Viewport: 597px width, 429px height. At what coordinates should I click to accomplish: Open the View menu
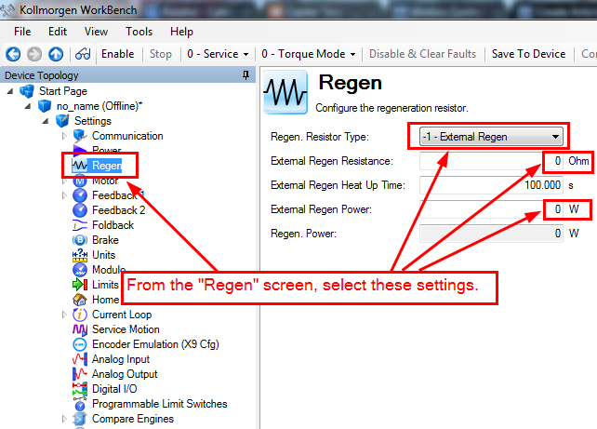click(x=96, y=32)
